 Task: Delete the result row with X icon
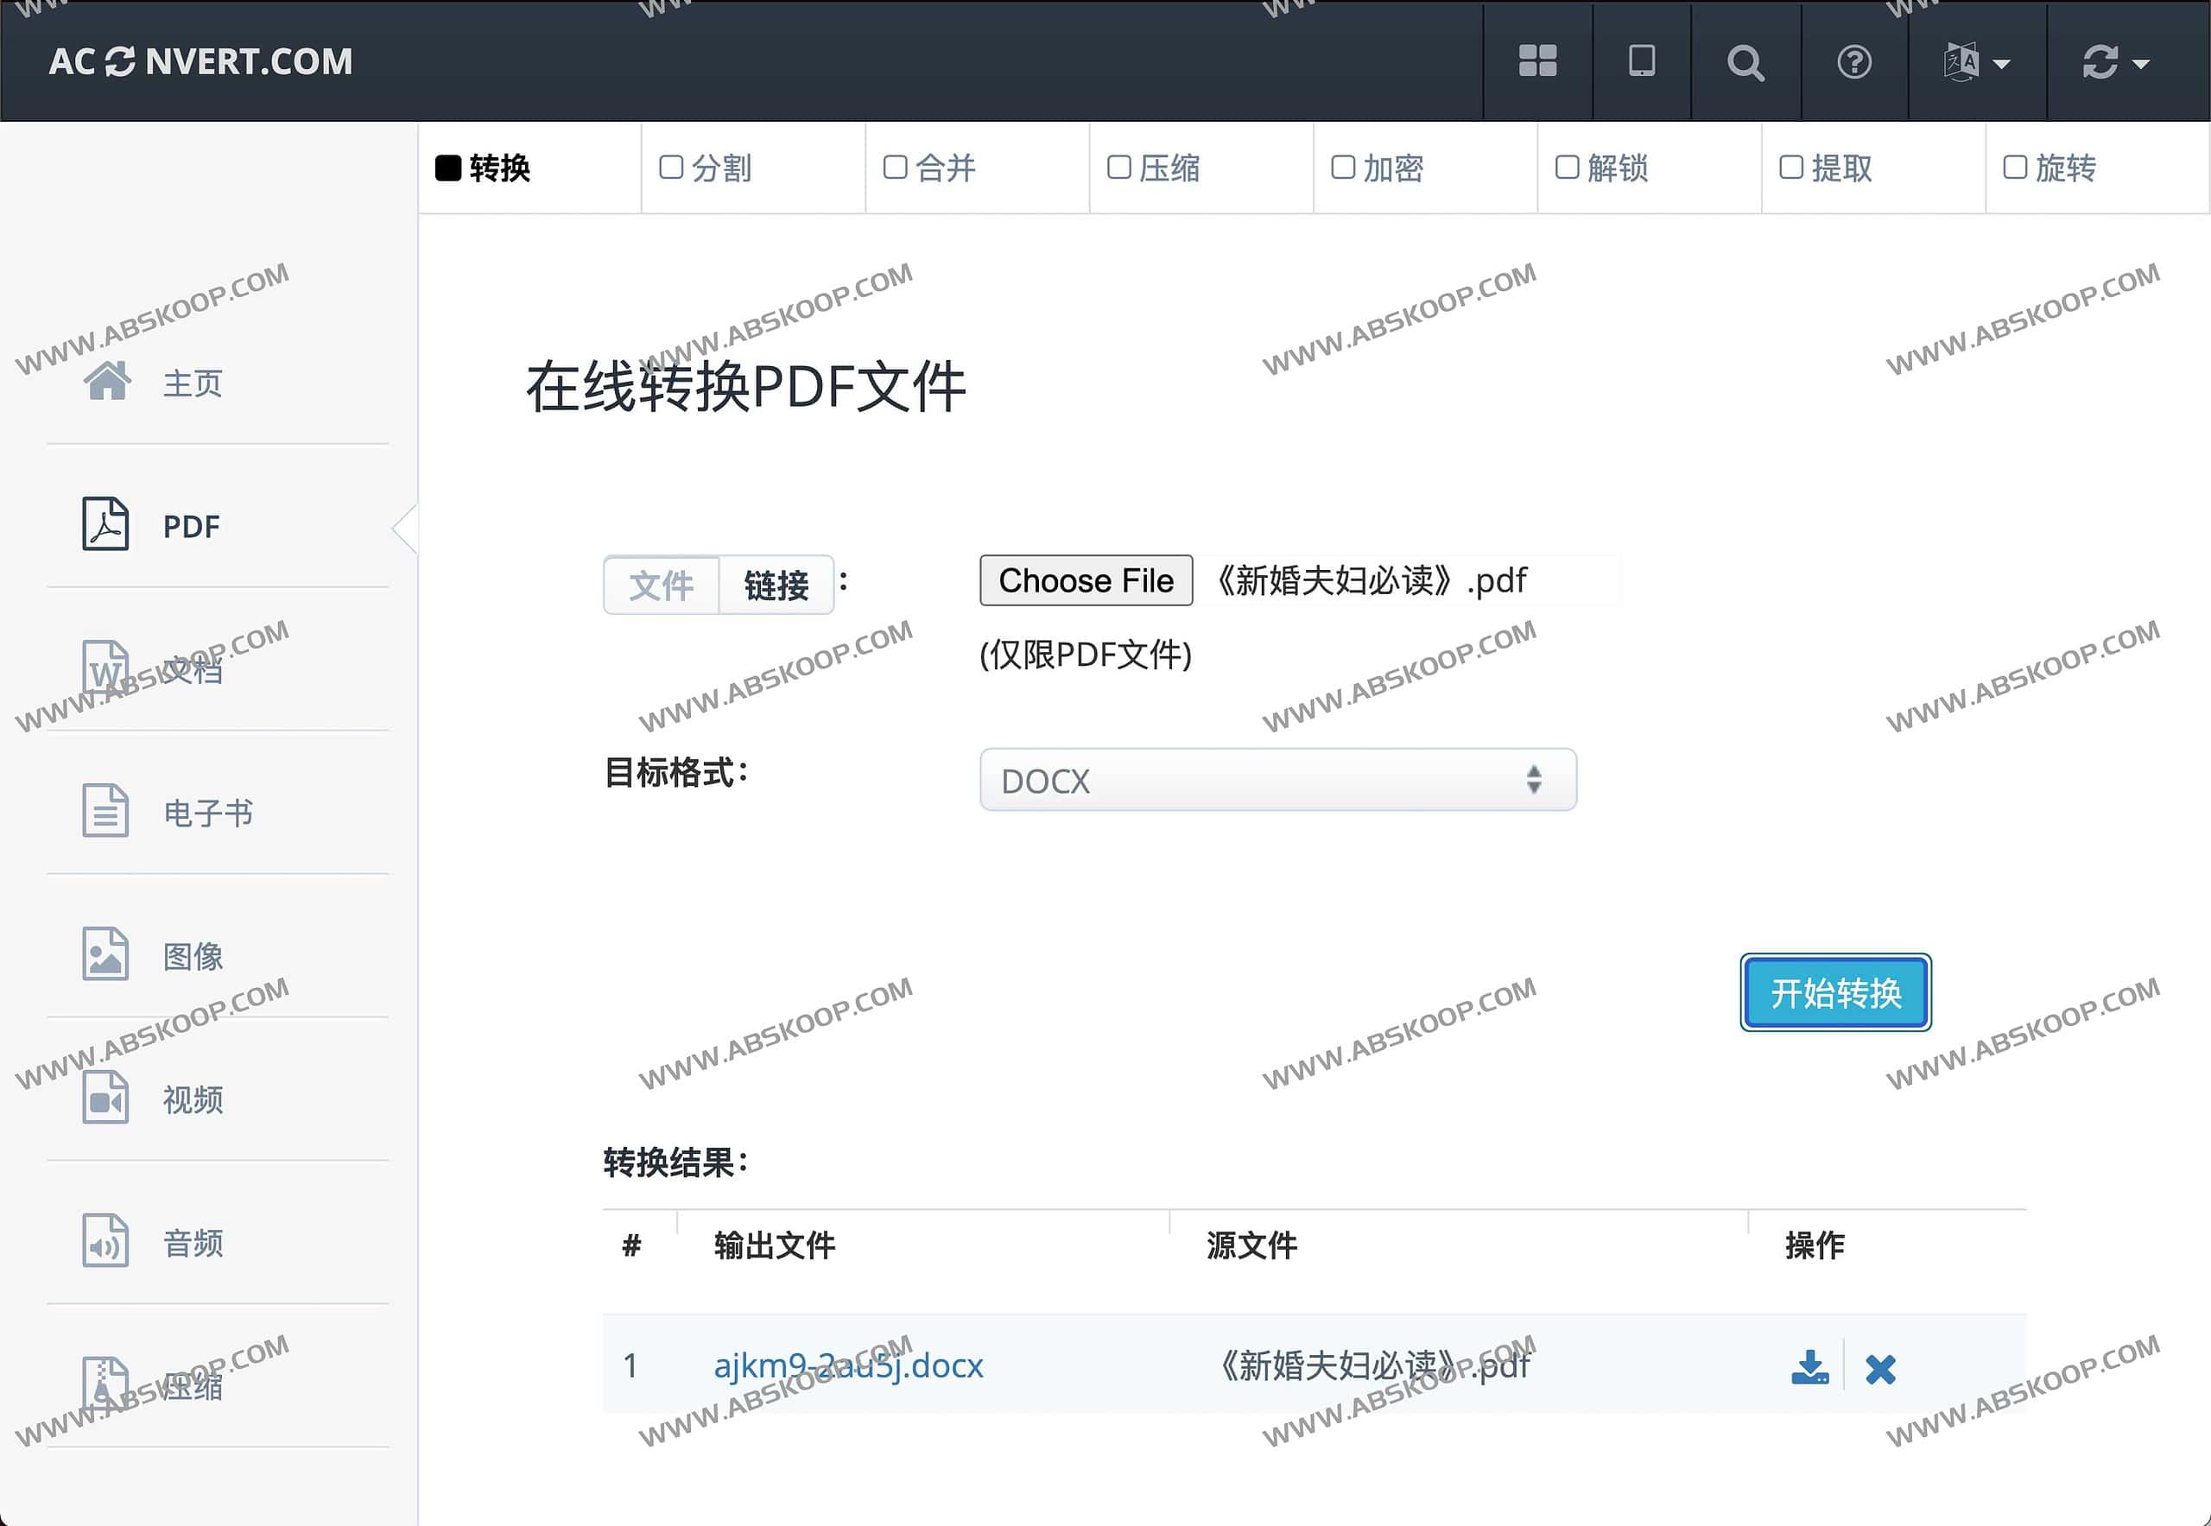click(1880, 1369)
